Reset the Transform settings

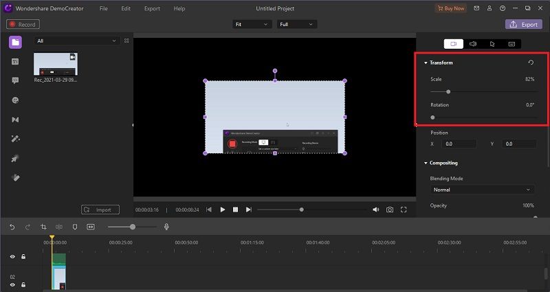[531, 63]
